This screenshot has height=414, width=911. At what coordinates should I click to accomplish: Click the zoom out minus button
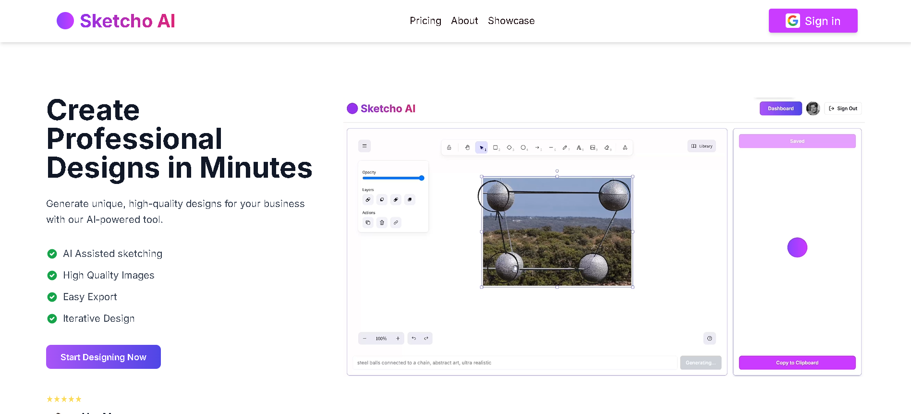tap(364, 339)
